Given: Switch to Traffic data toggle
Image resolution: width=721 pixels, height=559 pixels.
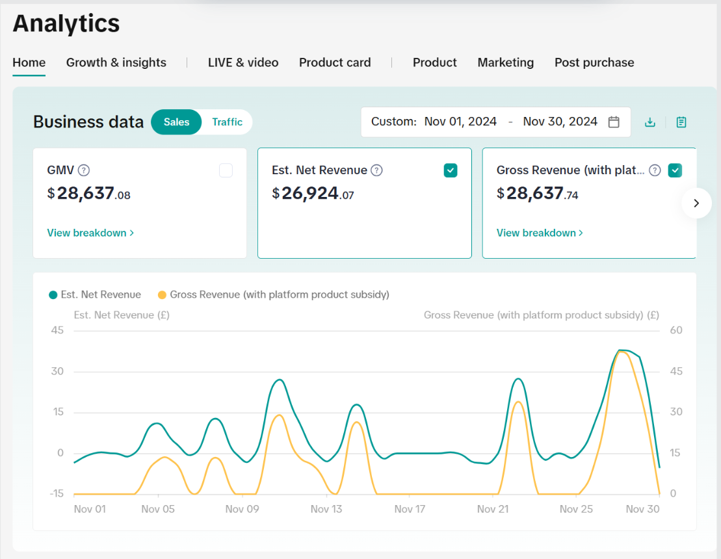Looking at the screenshot, I should pyautogui.click(x=227, y=122).
